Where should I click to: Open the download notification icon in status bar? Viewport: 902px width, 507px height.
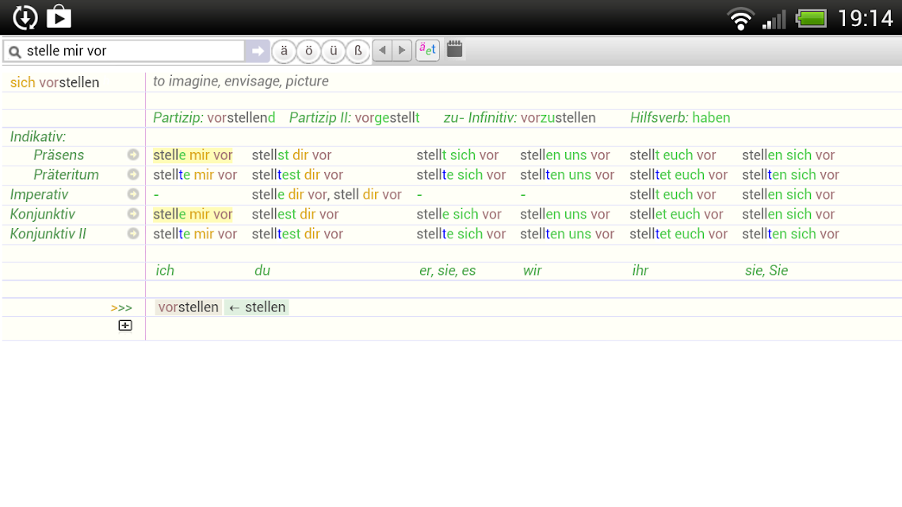point(25,17)
